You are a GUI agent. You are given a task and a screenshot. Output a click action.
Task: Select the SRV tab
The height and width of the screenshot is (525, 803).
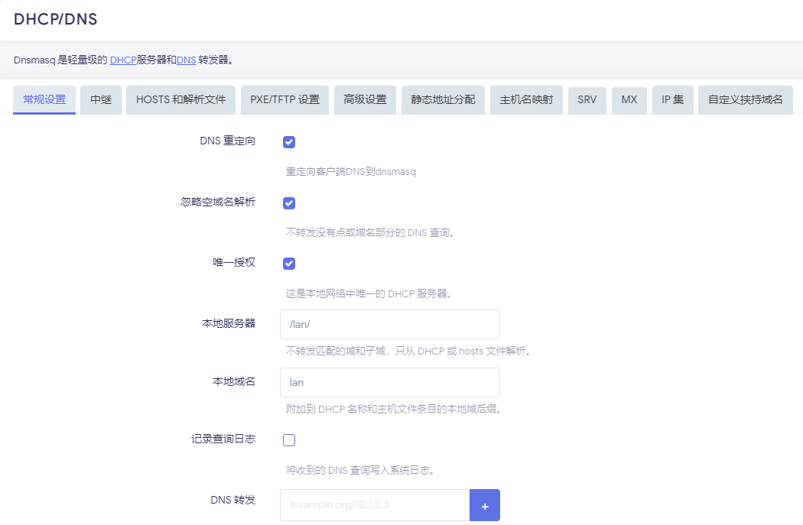coord(587,100)
